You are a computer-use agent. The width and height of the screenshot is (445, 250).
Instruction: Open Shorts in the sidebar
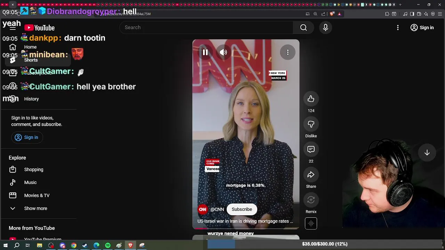[38, 60]
